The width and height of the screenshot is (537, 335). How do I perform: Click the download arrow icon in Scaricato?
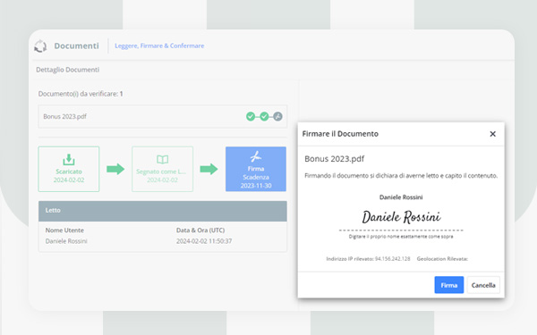pos(69,159)
